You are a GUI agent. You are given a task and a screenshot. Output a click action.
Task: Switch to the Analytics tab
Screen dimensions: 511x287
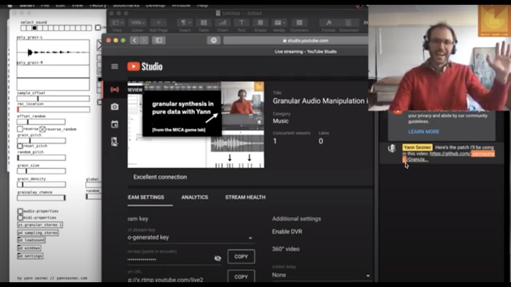tap(194, 197)
